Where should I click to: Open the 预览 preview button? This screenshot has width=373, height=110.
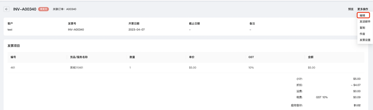coord(351,9)
